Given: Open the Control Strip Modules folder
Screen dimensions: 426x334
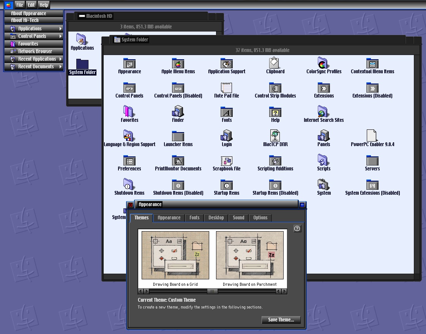Looking at the screenshot, I should 275,87.
